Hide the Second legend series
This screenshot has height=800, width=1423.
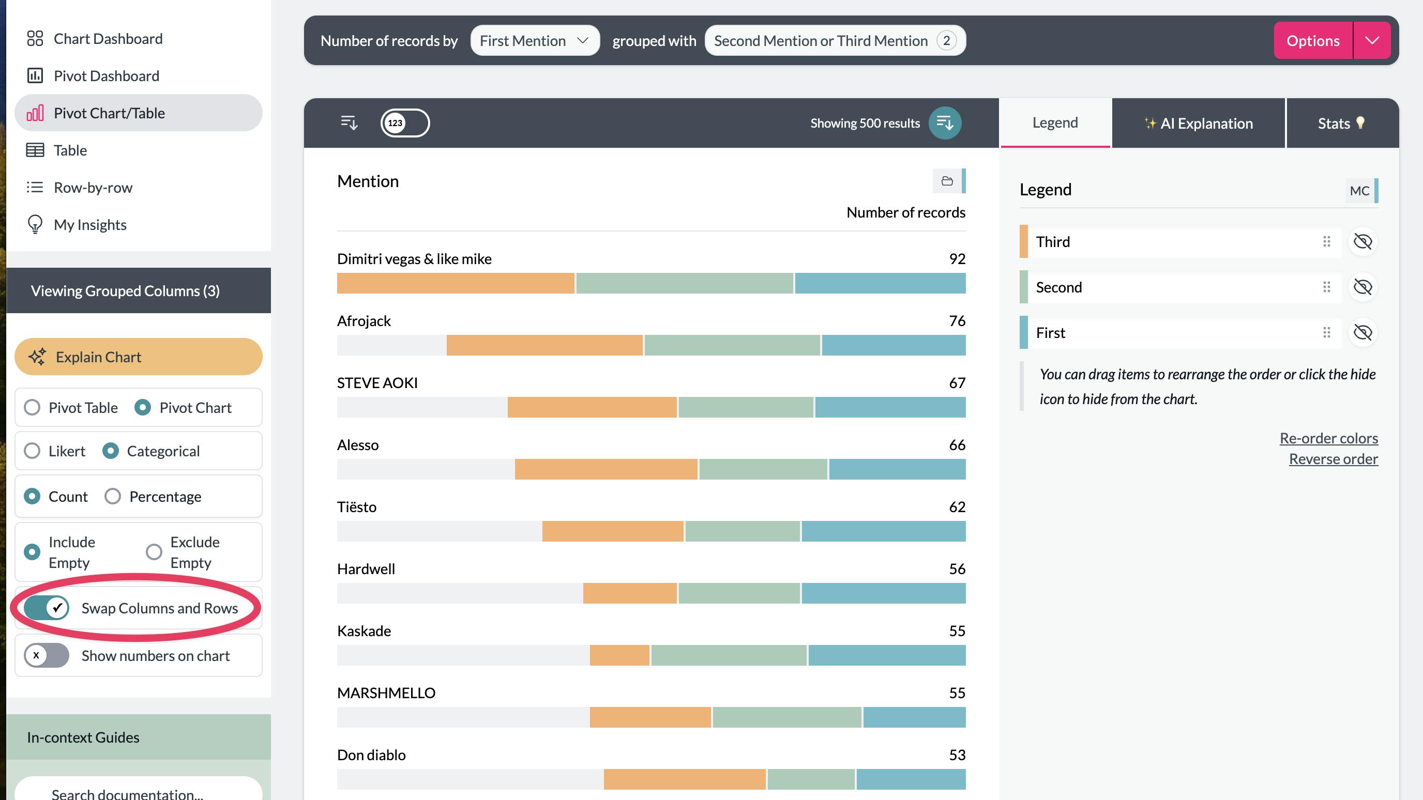[x=1362, y=287]
